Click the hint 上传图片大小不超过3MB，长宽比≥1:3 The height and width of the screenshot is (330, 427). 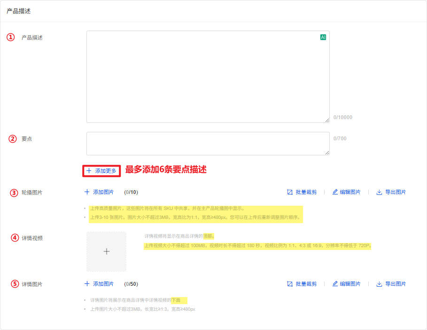coord(143,309)
